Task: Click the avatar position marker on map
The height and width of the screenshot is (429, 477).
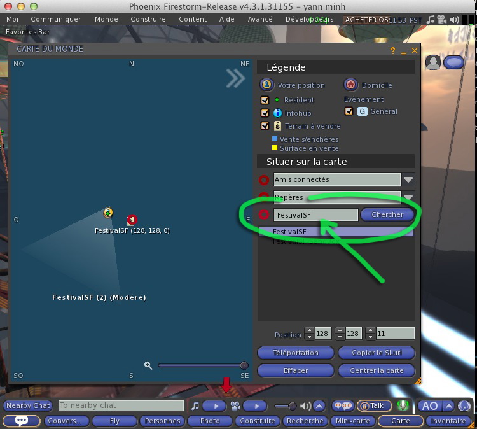Action: (108, 213)
